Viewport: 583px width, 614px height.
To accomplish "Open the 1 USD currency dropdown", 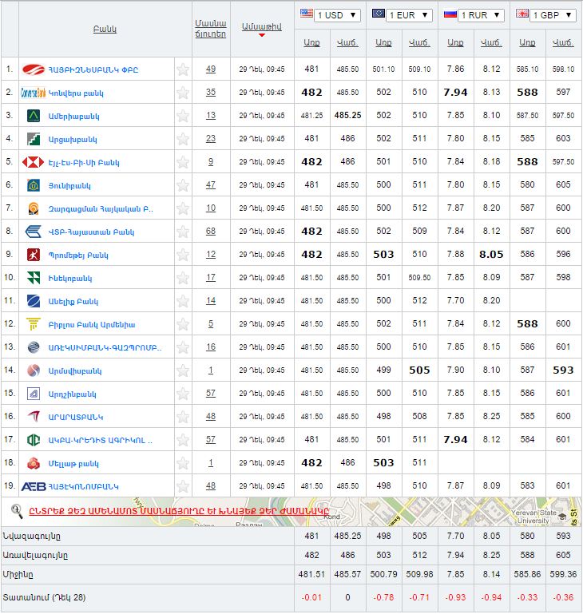I will point(339,15).
